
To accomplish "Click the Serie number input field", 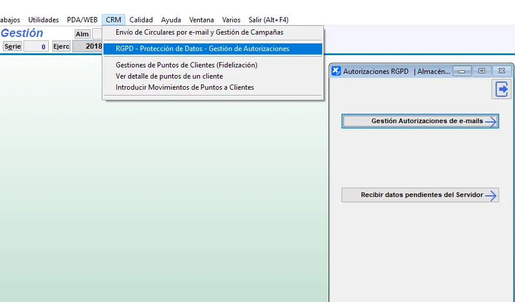I will [36, 46].
